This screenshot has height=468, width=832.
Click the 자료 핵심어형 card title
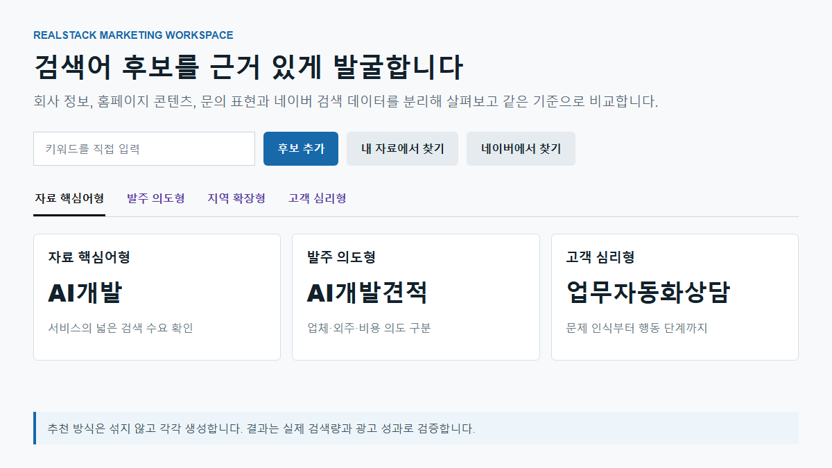(89, 257)
